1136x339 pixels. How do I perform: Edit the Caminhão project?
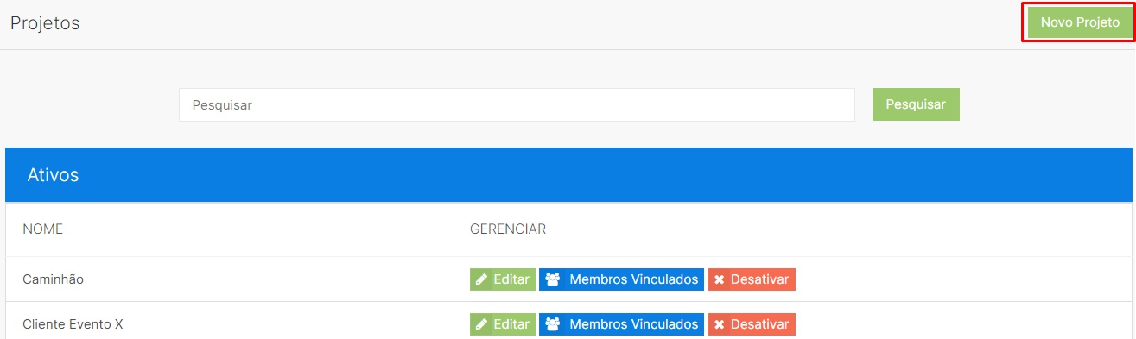[503, 279]
